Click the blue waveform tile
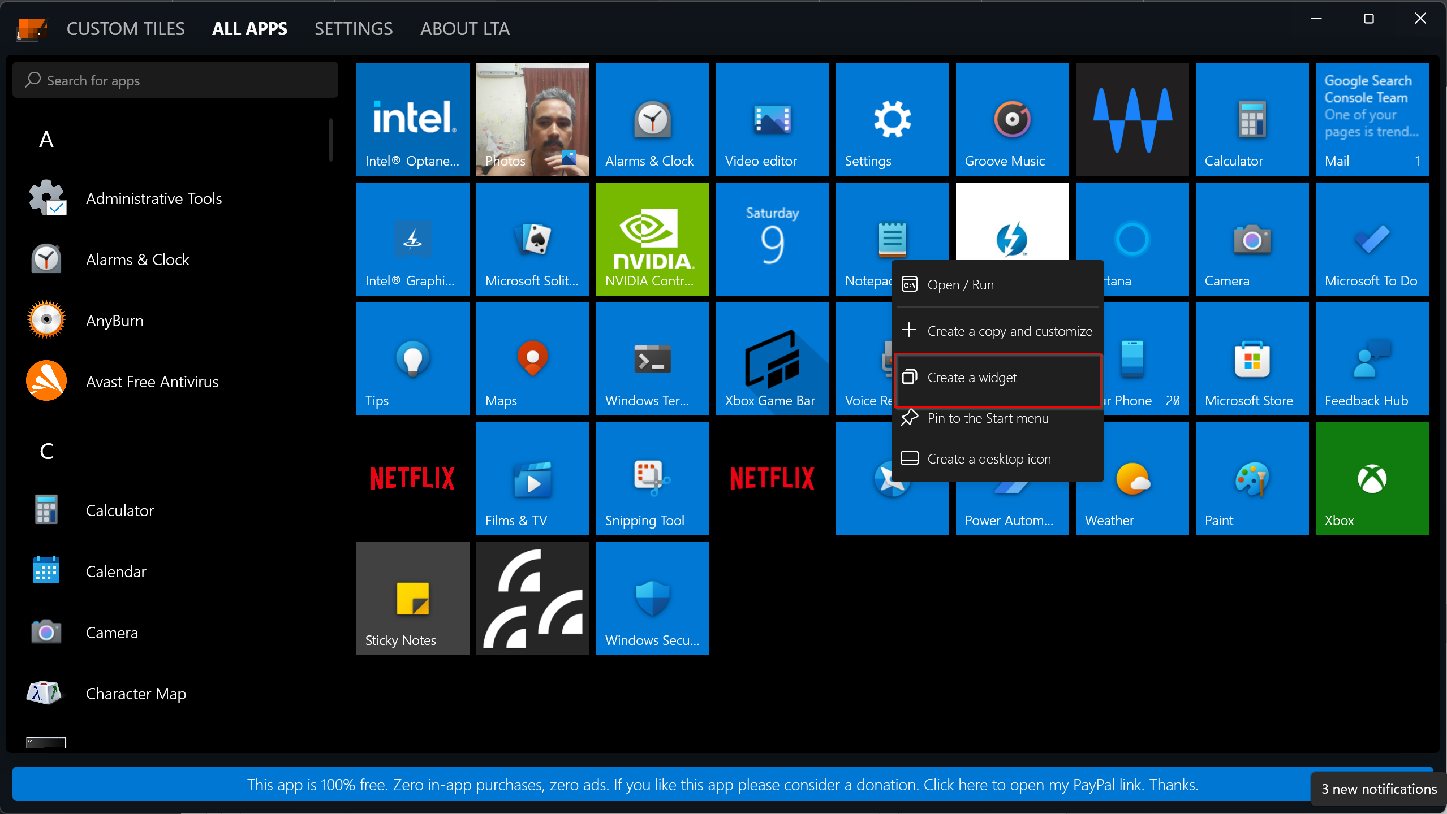This screenshot has height=814, width=1447. 1132,119
